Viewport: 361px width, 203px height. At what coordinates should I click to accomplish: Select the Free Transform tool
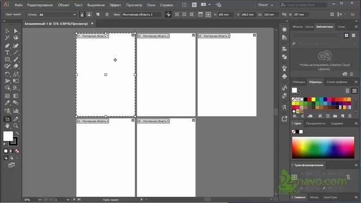click(x=16, y=81)
